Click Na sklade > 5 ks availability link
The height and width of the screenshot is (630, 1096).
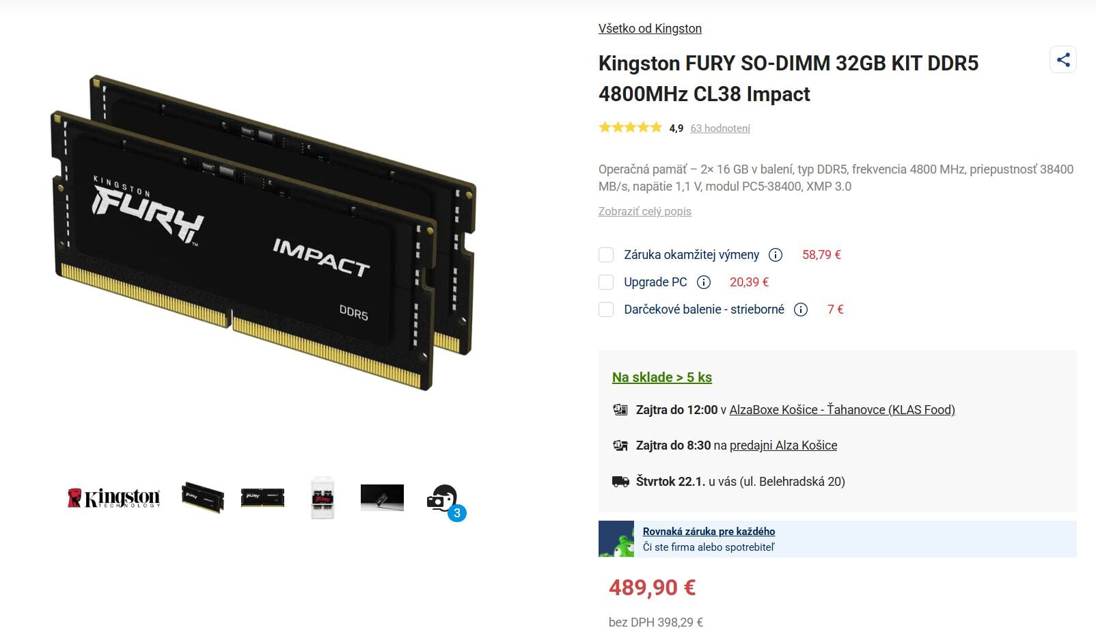(x=661, y=377)
